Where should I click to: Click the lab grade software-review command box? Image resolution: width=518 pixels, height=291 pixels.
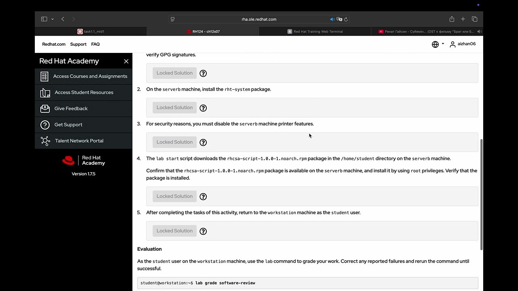coord(308,283)
